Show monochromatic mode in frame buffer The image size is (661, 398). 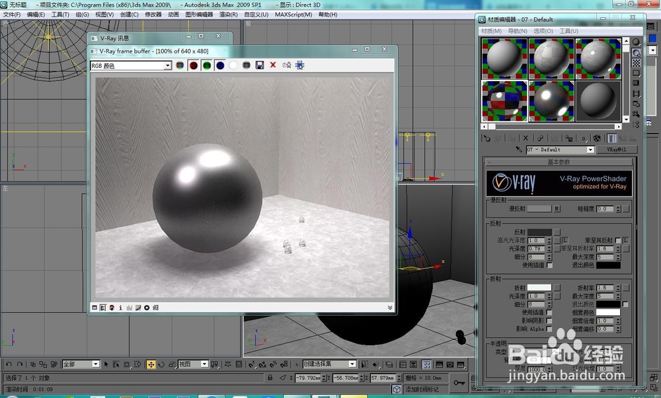[247, 65]
